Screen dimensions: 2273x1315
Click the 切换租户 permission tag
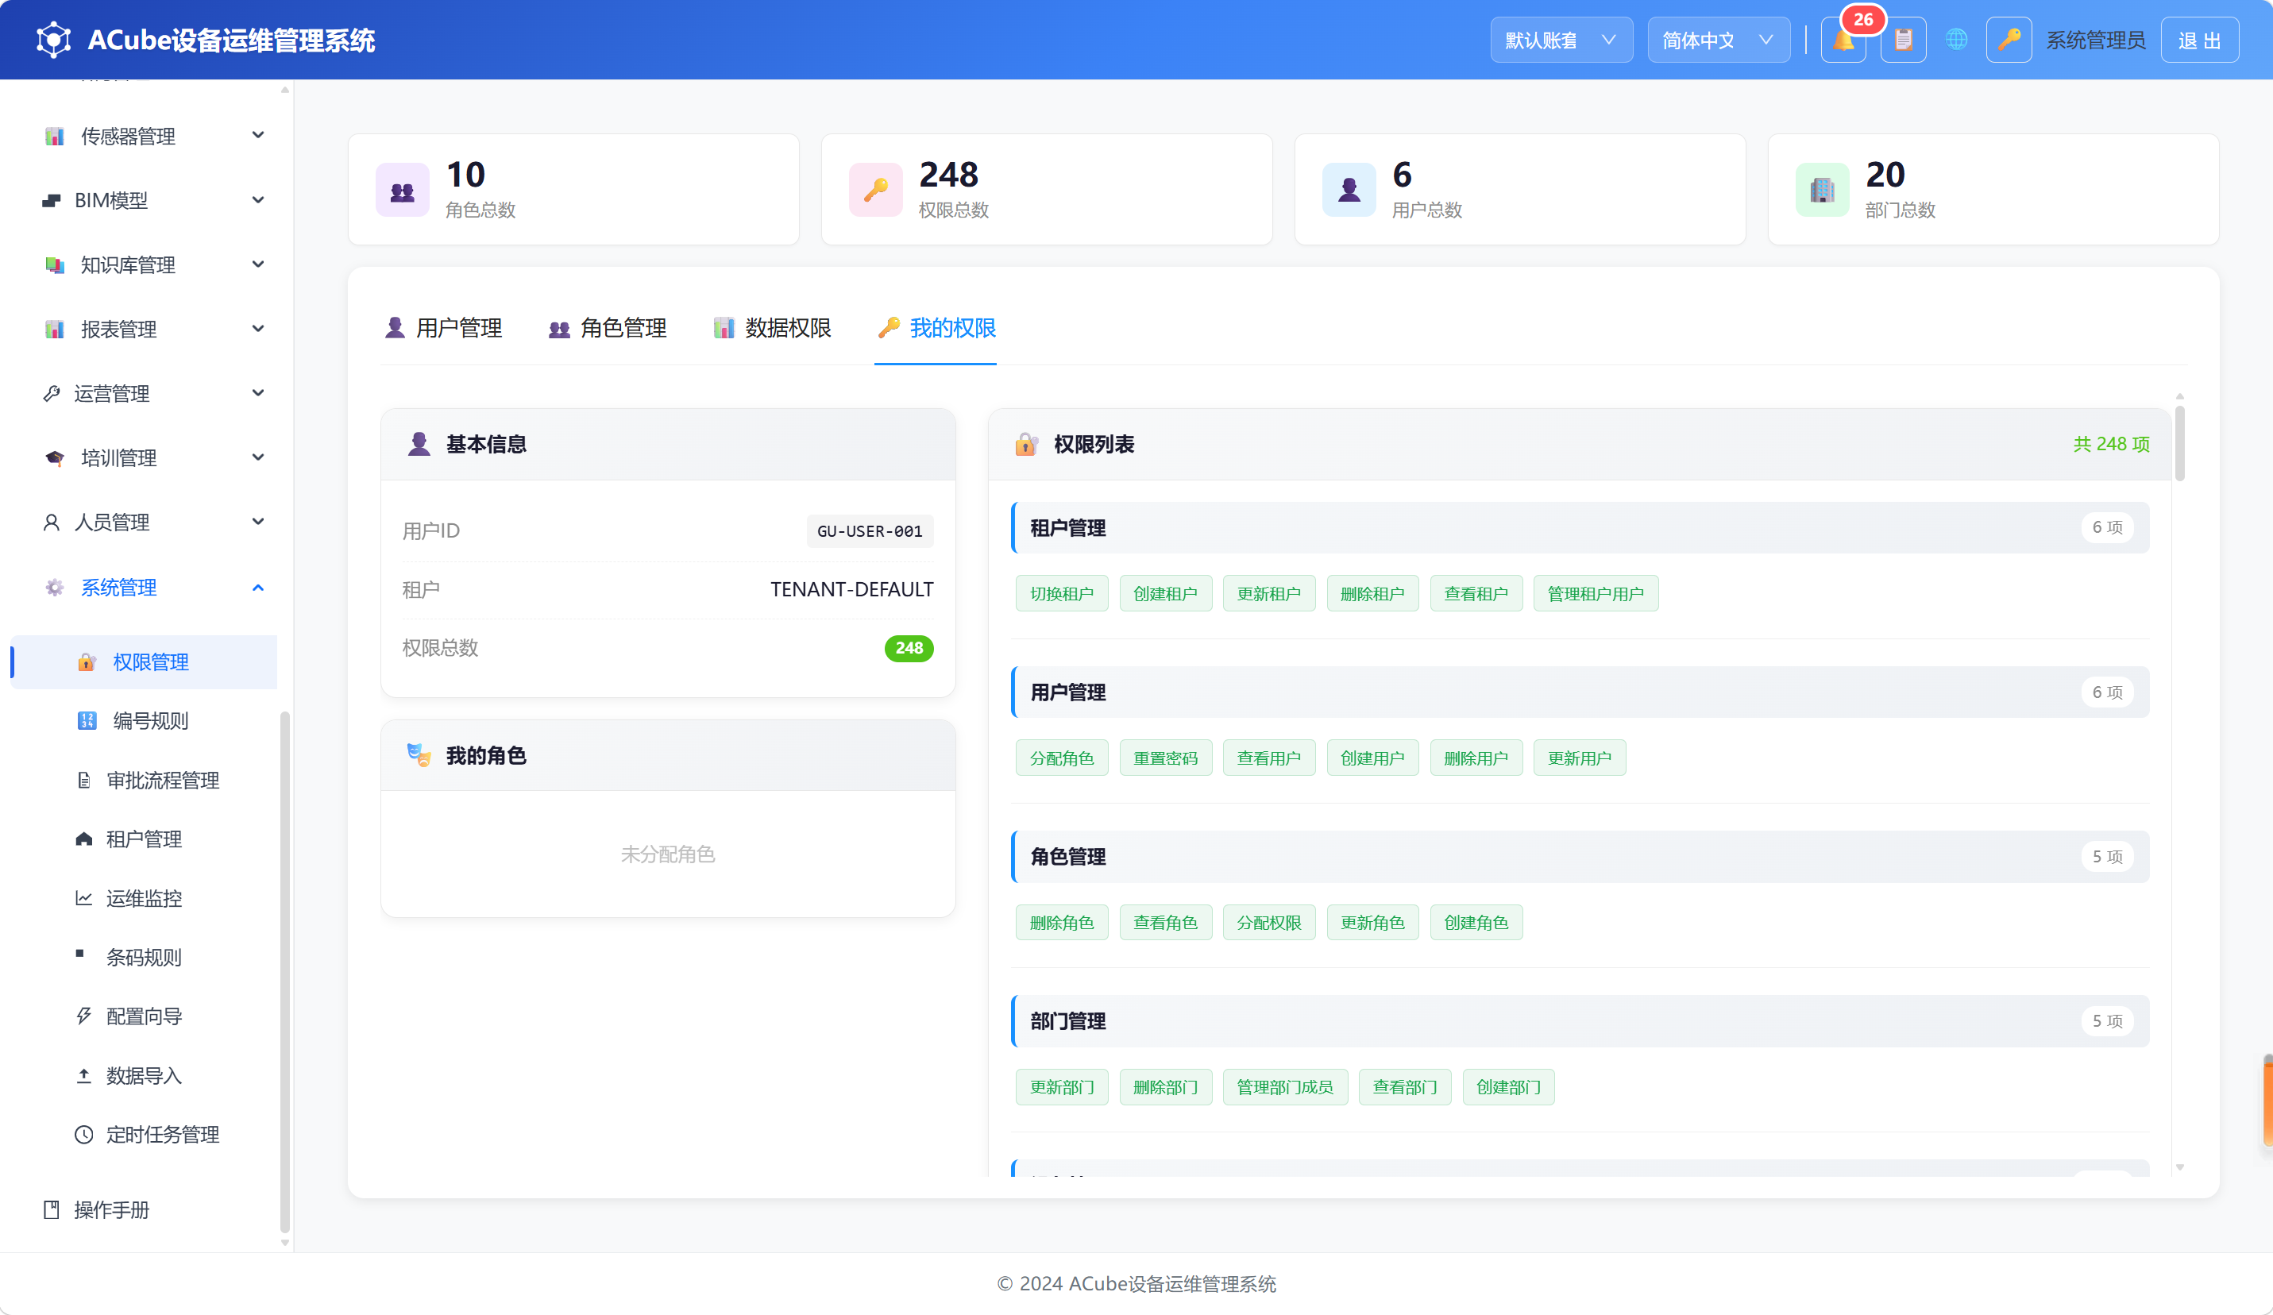click(1062, 593)
